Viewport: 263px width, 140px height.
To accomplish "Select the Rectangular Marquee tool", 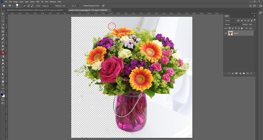I will [x=3, y=17].
